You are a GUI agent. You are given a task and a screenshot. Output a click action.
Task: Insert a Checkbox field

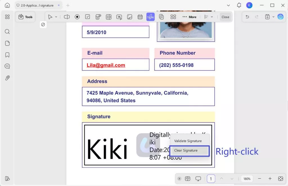click(87, 17)
